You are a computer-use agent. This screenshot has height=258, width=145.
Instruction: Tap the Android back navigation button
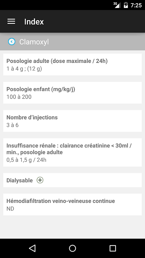coord(32,248)
